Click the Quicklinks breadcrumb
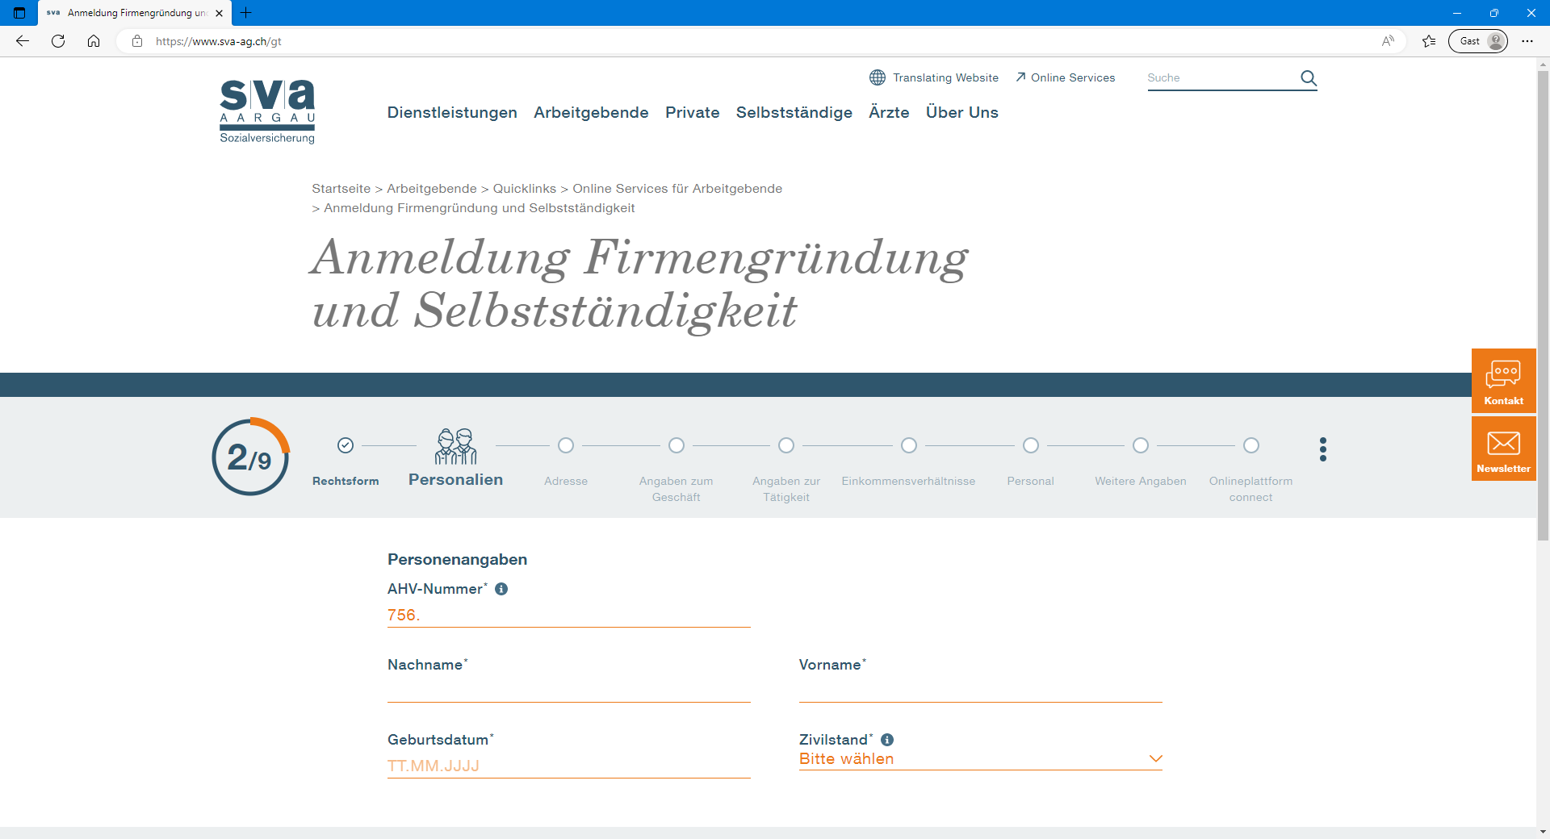The image size is (1550, 839). point(524,189)
